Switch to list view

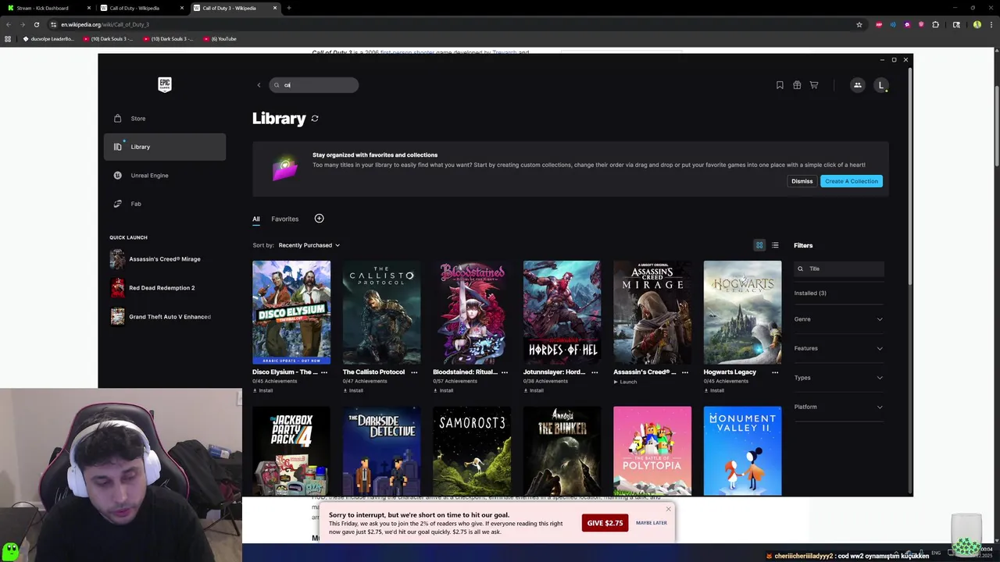(775, 245)
